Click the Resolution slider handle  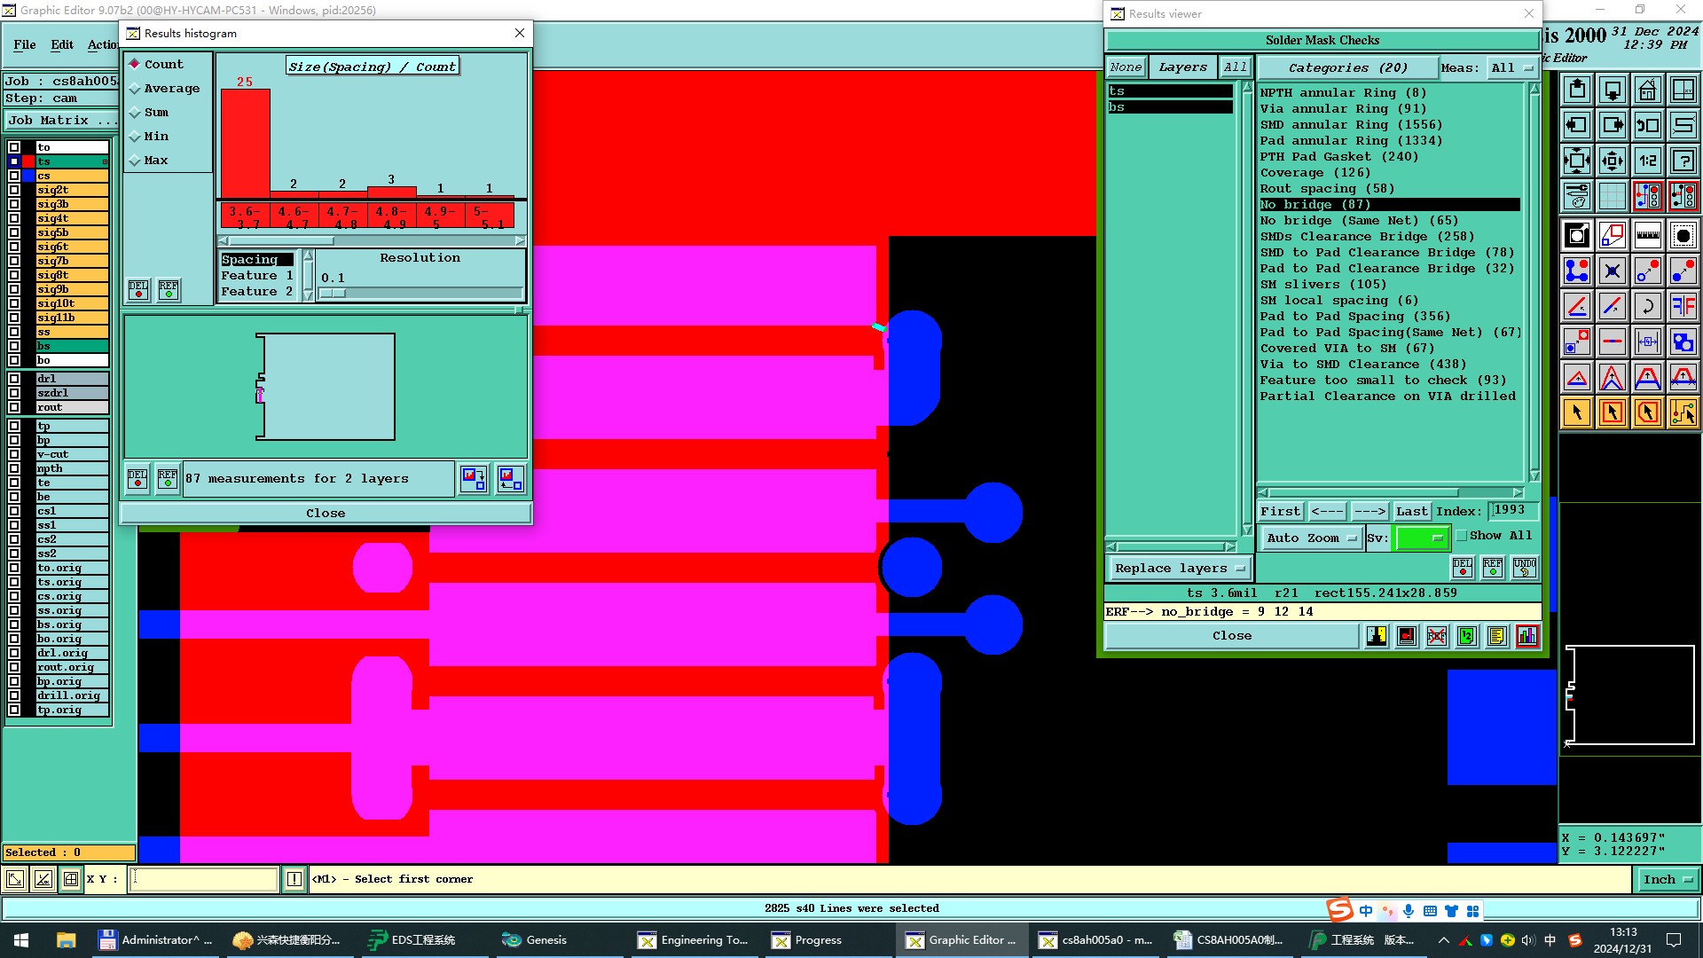(x=334, y=293)
